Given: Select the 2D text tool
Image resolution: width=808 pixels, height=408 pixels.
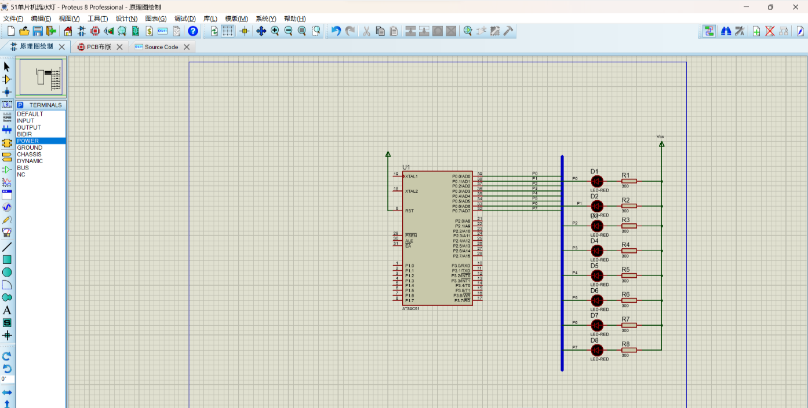Looking at the screenshot, I should 7,310.
